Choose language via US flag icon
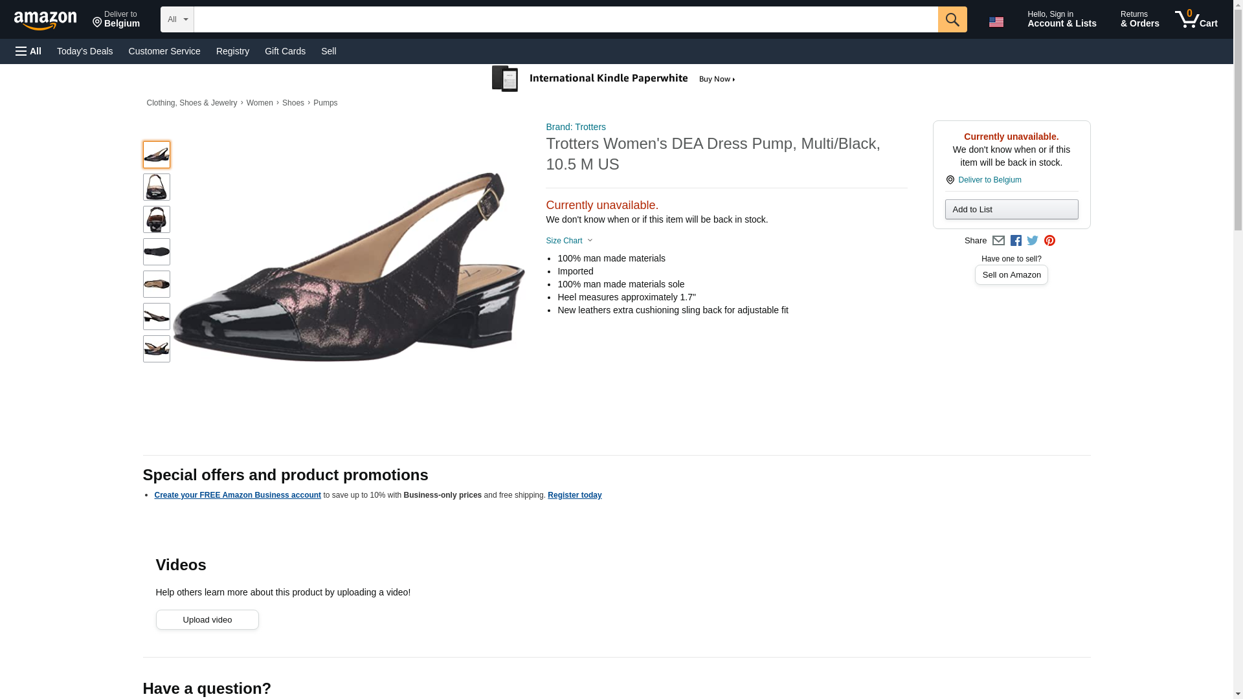 point(996,22)
